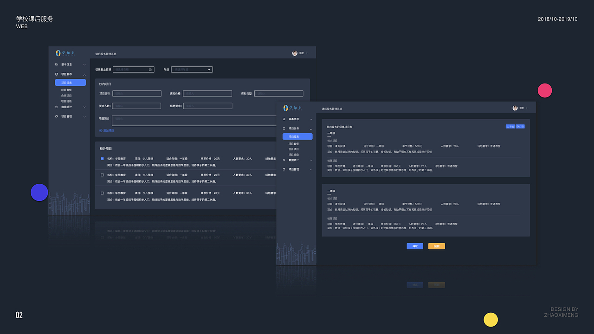This screenshot has height=334, width=594.
Task: Open 项目套餐 in the back window sidebar
Action: click(66, 90)
